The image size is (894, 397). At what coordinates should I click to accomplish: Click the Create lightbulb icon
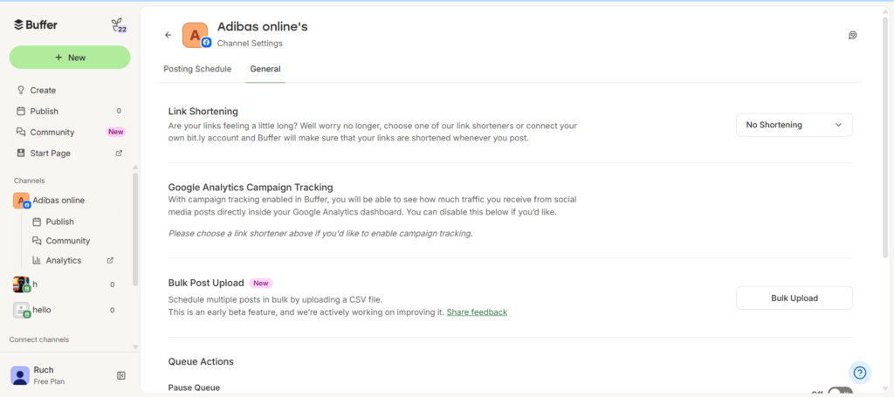point(21,90)
